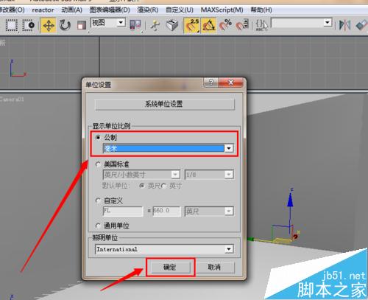The width and height of the screenshot is (368, 300).
Task: Click the 取消 button
Action: tap(214, 267)
